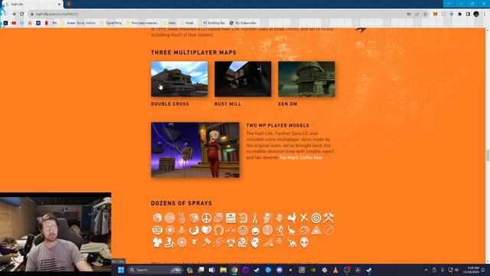Click the page vertical scrollbar thumb
The height and width of the screenshot is (276, 490).
pos(488,155)
